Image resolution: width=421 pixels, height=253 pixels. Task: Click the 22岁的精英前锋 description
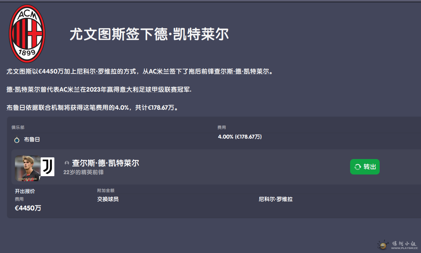tap(84, 172)
